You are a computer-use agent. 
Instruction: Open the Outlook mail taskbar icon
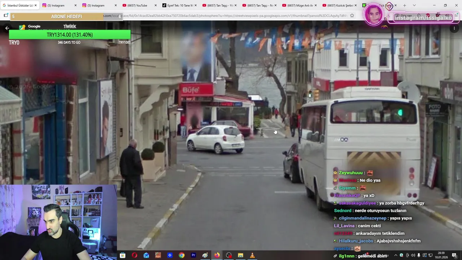click(146, 255)
